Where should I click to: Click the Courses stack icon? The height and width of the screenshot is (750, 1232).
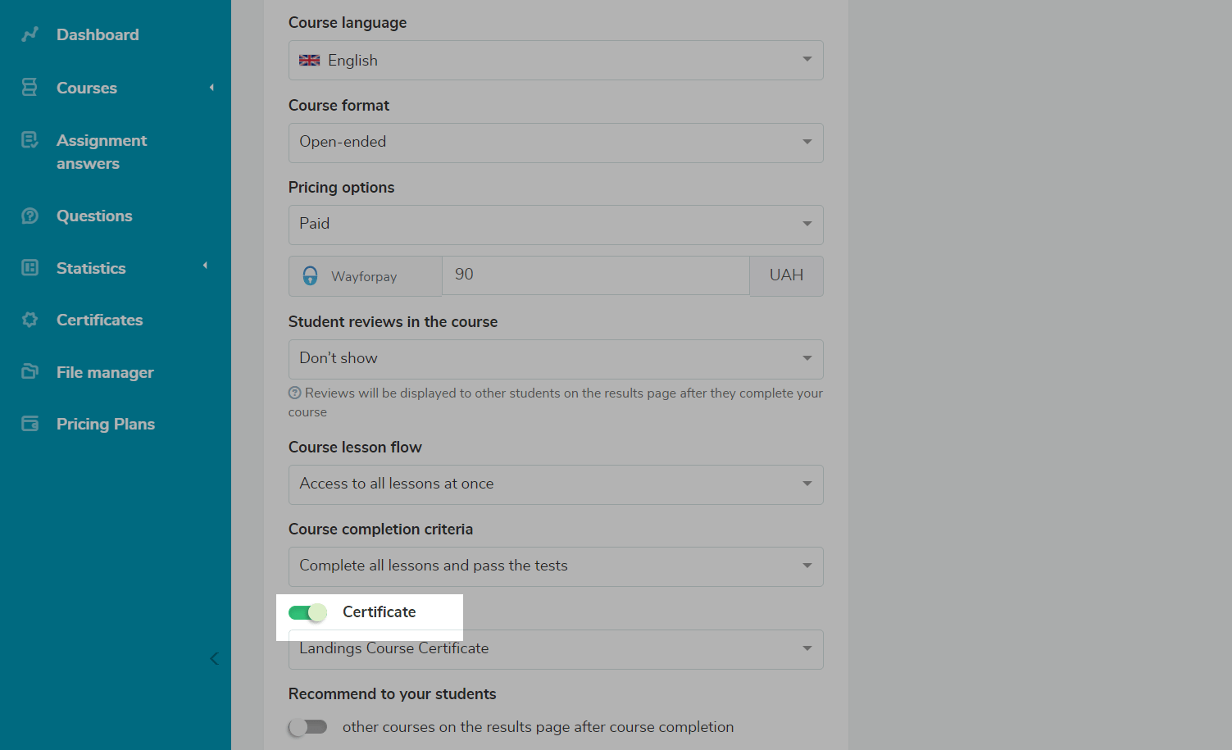coord(30,88)
